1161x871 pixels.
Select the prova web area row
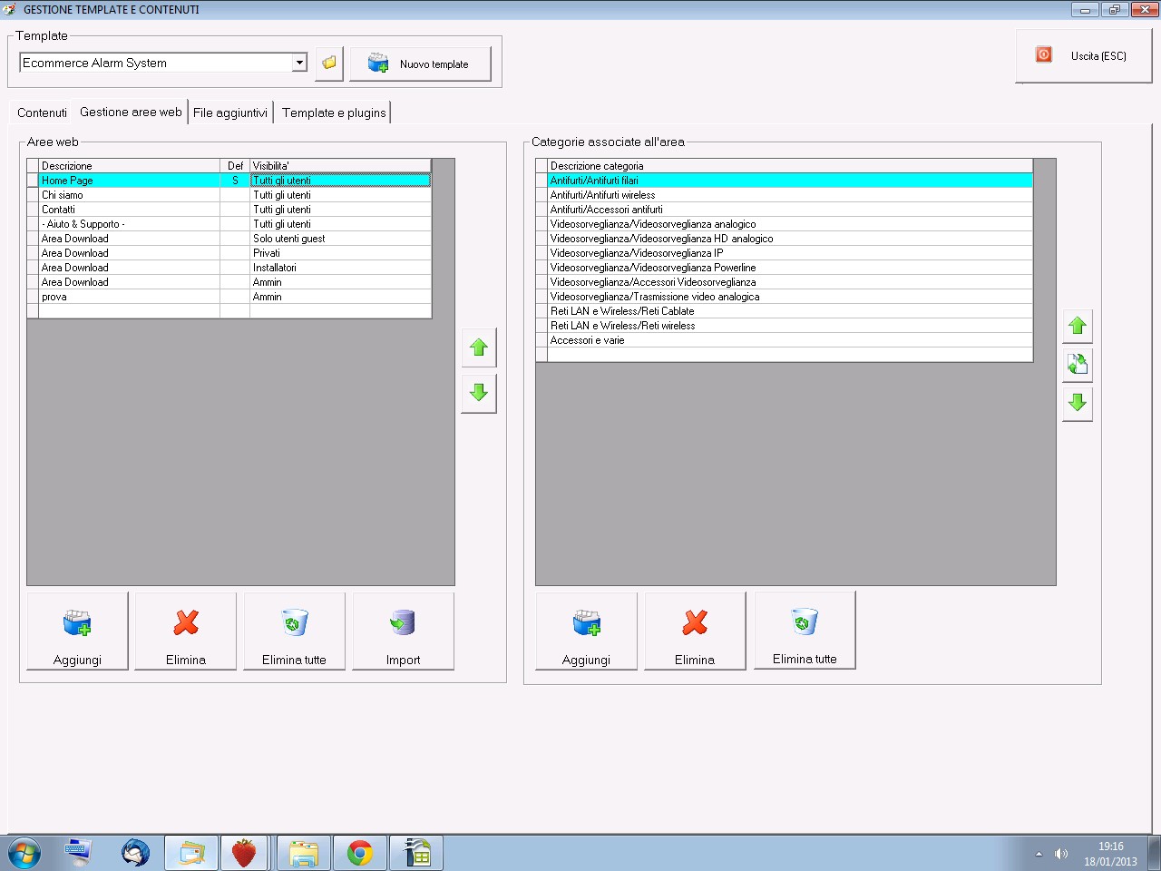[x=229, y=297]
